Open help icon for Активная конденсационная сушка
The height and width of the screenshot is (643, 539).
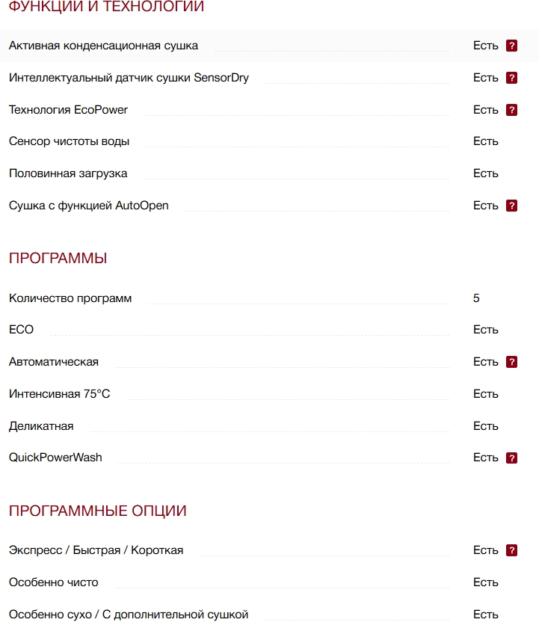coord(511,46)
